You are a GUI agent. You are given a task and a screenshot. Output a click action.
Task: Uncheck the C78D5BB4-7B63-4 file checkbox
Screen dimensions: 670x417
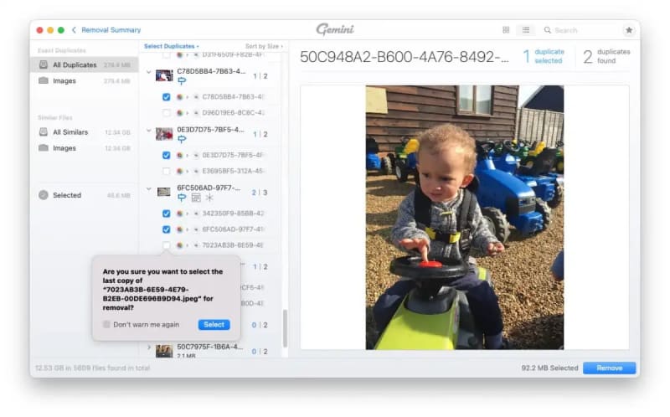166,97
